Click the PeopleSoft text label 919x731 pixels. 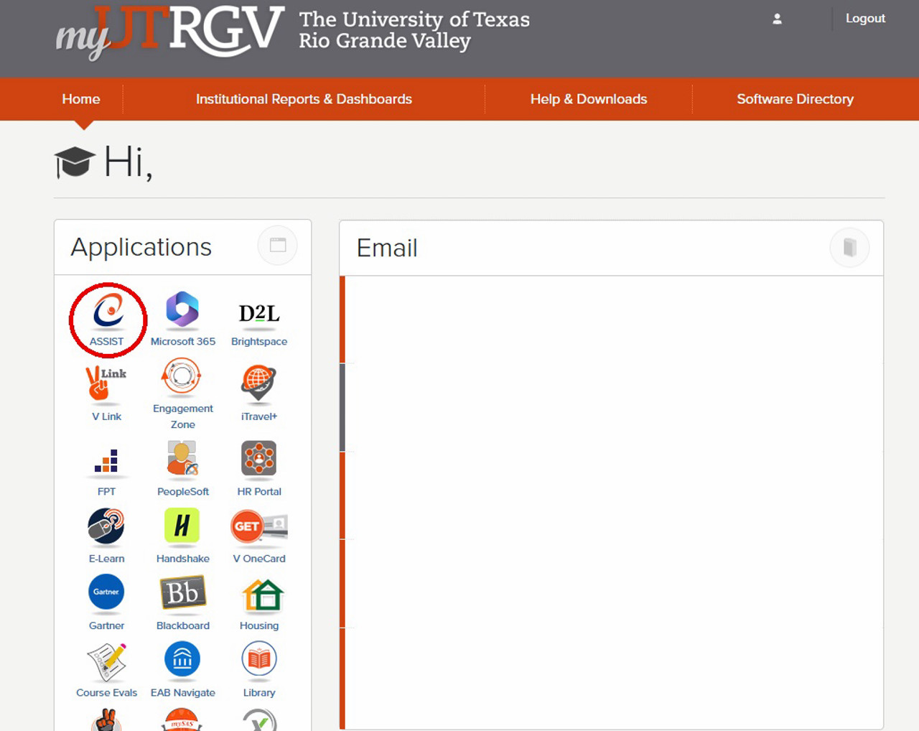click(x=183, y=492)
